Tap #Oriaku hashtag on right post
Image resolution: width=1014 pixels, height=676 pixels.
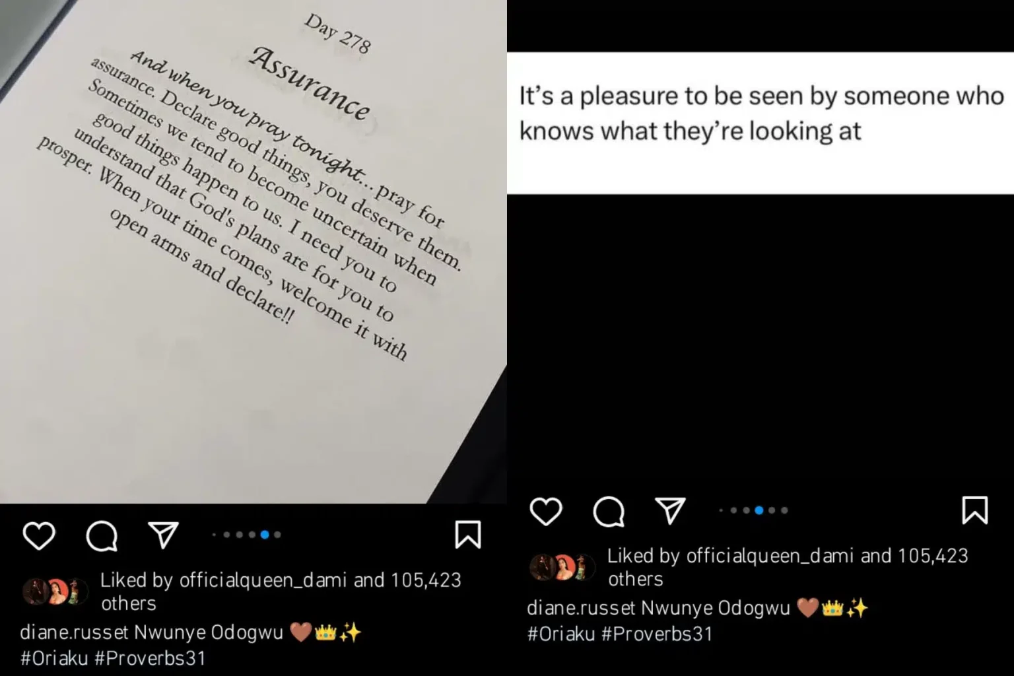tap(561, 634)
